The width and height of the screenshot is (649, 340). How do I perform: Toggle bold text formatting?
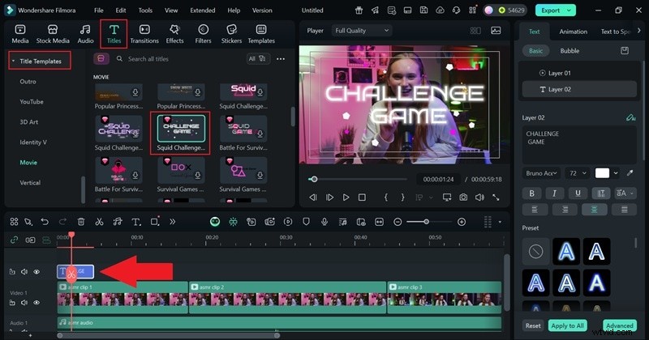point(532,193)
